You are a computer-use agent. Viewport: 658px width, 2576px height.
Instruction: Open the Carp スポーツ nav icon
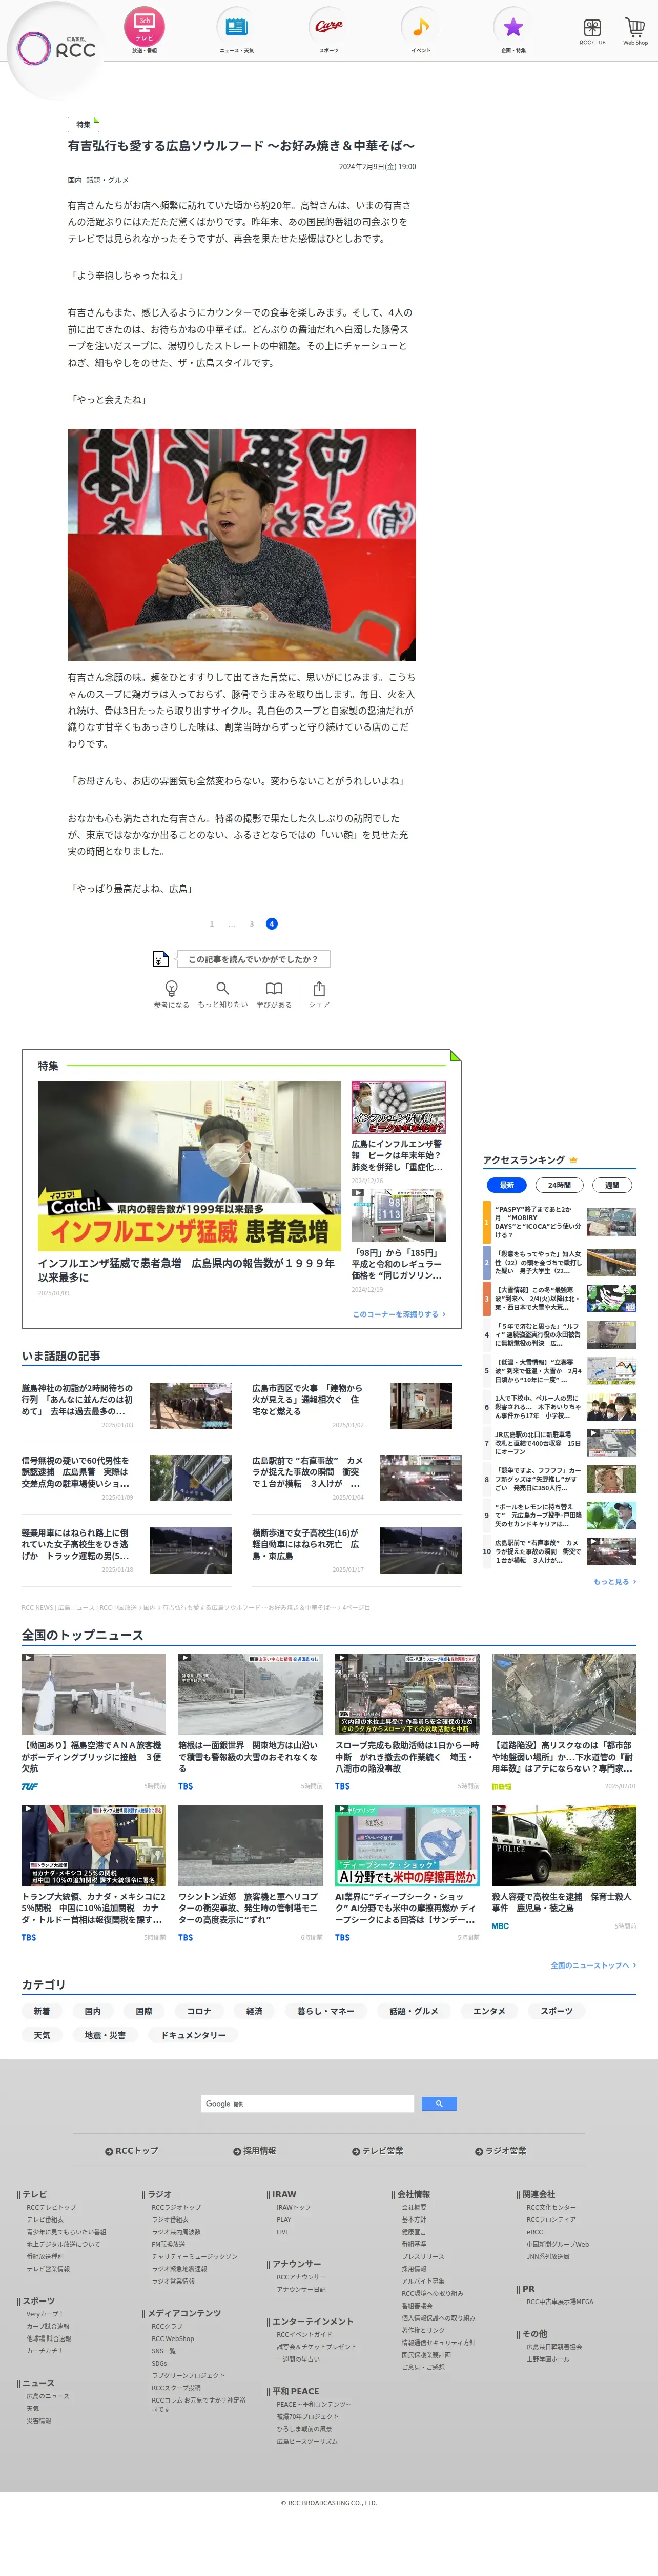pyautogui.click(x=328, y=29)
